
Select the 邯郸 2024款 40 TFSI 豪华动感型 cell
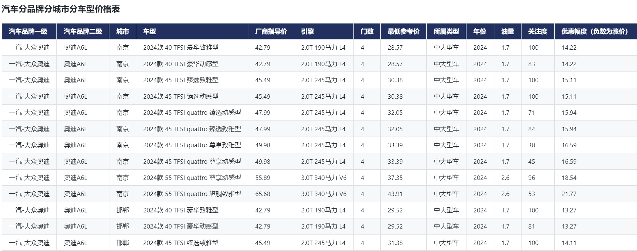pos(192,227)
